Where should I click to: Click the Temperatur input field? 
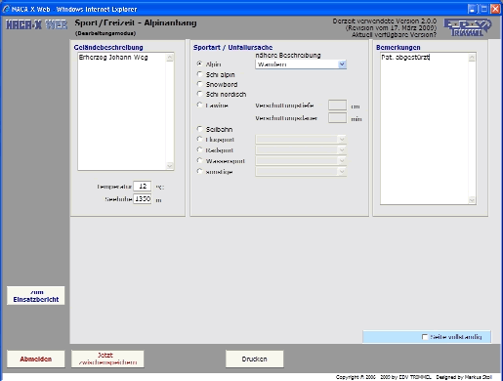[143, 187]
